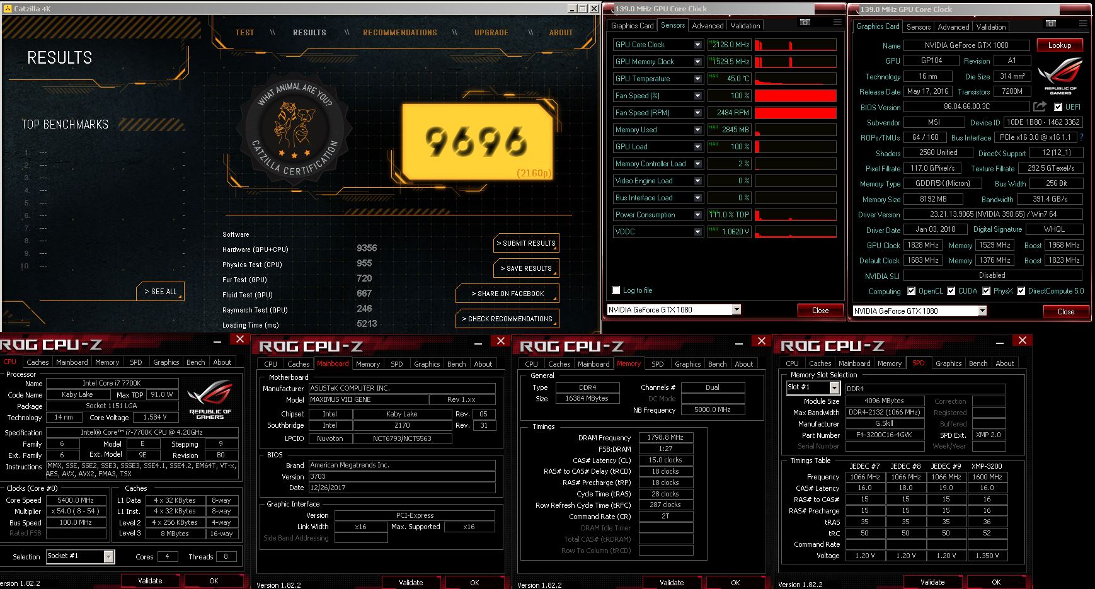
Task: Toggle the CUDA checkbox
Action: click(x=951, y=291)
